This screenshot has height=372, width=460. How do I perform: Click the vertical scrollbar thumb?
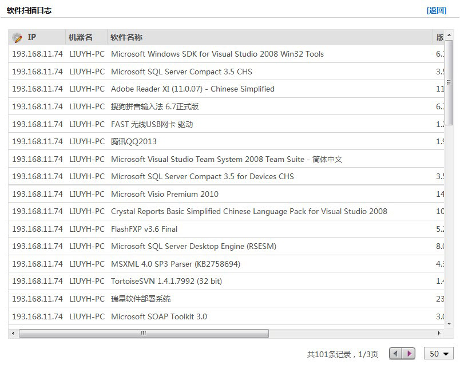(449, 83)
